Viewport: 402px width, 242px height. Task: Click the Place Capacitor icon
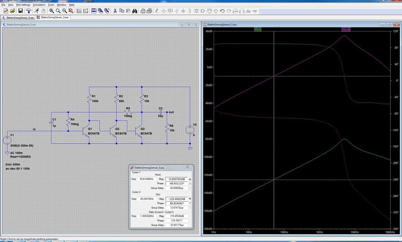coord(183,11)
